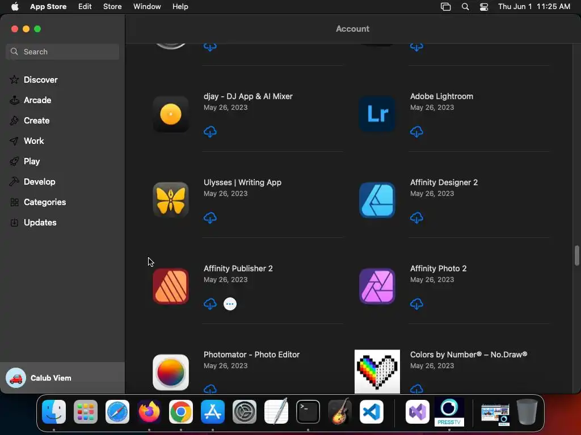
Task: Redownload Ulysses Writing App
Action: pos(210,218)
